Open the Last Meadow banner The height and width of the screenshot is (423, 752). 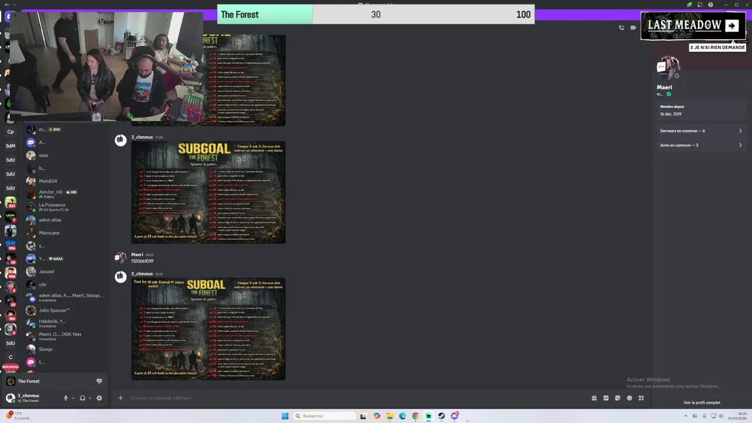(693, 26)
